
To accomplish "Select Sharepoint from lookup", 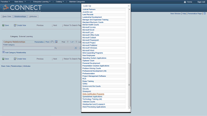I will [x=87, y=92].
